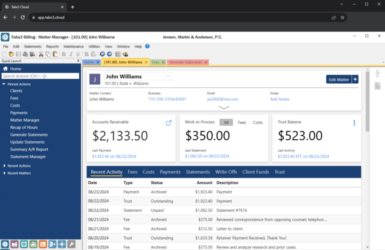Click the Trust Balance three-dot menu

tap(354, 123)
